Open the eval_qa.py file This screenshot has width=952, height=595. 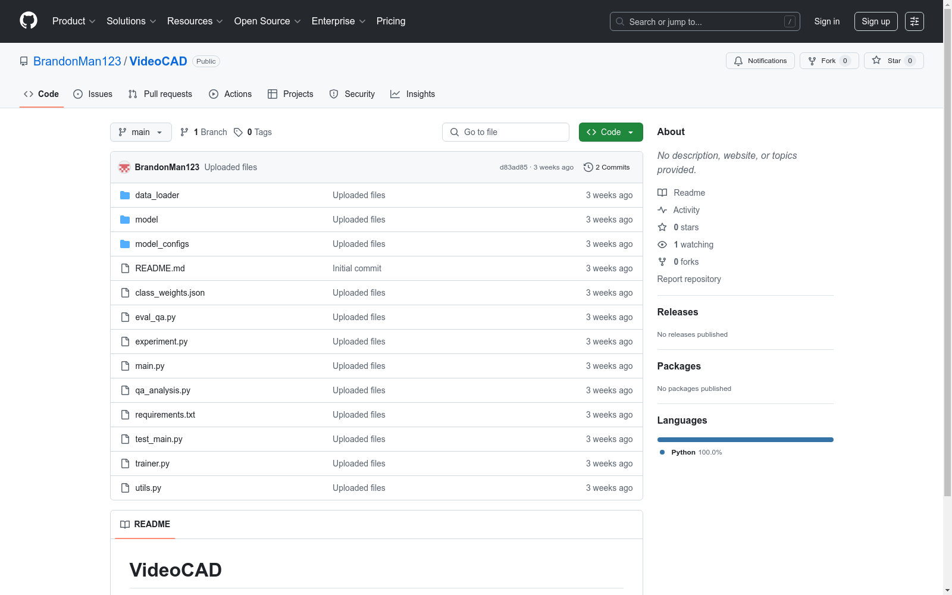point(155,317)
